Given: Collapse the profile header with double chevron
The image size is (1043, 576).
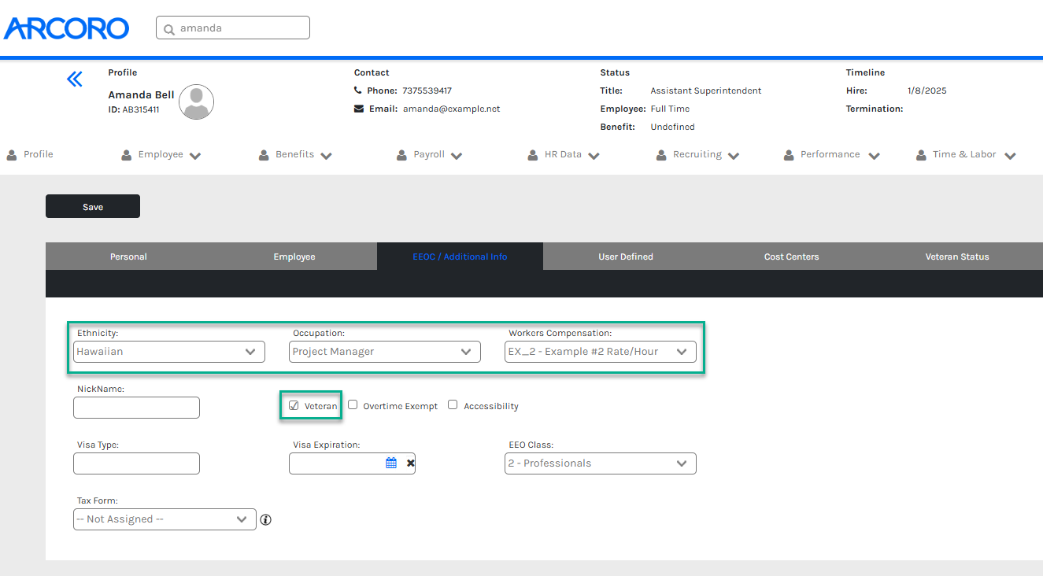Looking at the screenshot, I should (75, 79).
